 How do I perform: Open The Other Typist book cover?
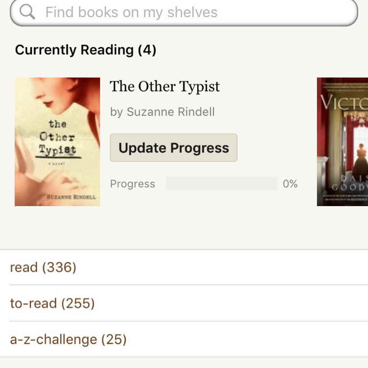click(57, 142)
